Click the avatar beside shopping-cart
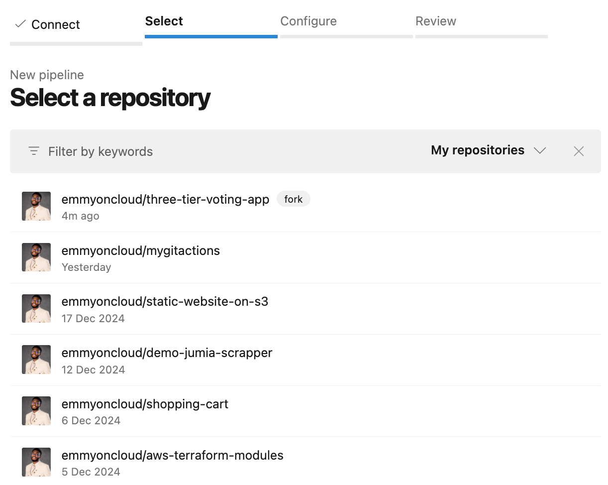The width and height of the screenshot is (608, 485). click(36, 411)
